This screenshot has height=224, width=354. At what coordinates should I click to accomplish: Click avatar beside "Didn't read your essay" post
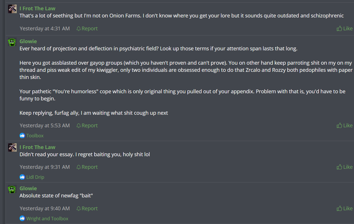point(12,148)
